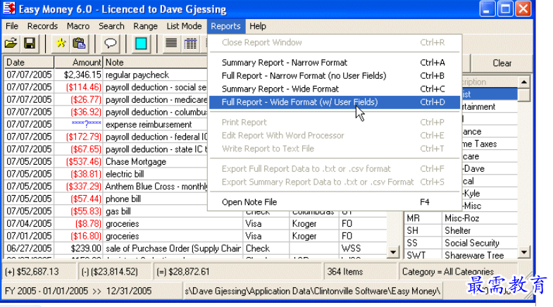
Task: Click Category = All Categories status
Action: (x=459, y=272)
